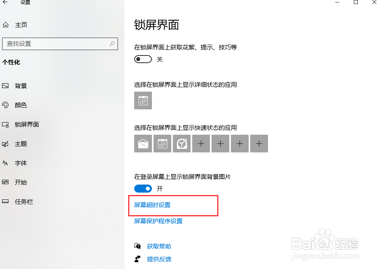This screenshot has width=380, height=269.
Task: Open 颜色 settings section
Action: tap(21, 105)
